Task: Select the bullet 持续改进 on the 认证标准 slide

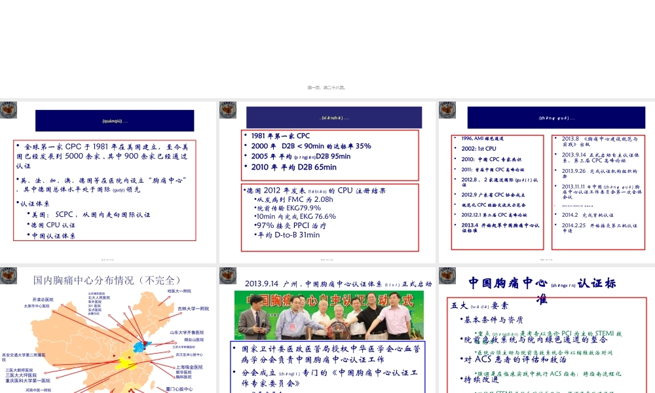Action: click(x=480, y=380)
